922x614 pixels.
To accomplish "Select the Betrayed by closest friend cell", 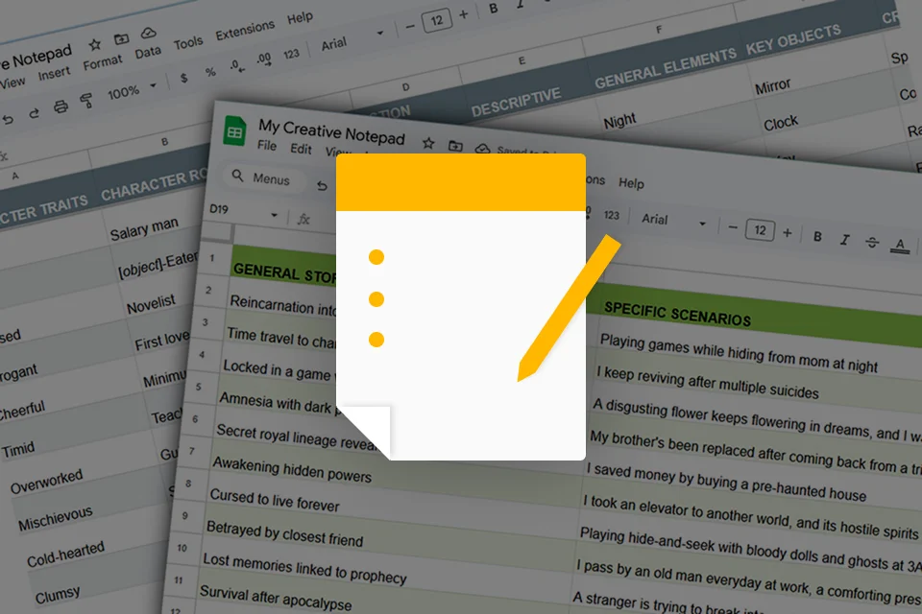I will [x=284, y=533].
